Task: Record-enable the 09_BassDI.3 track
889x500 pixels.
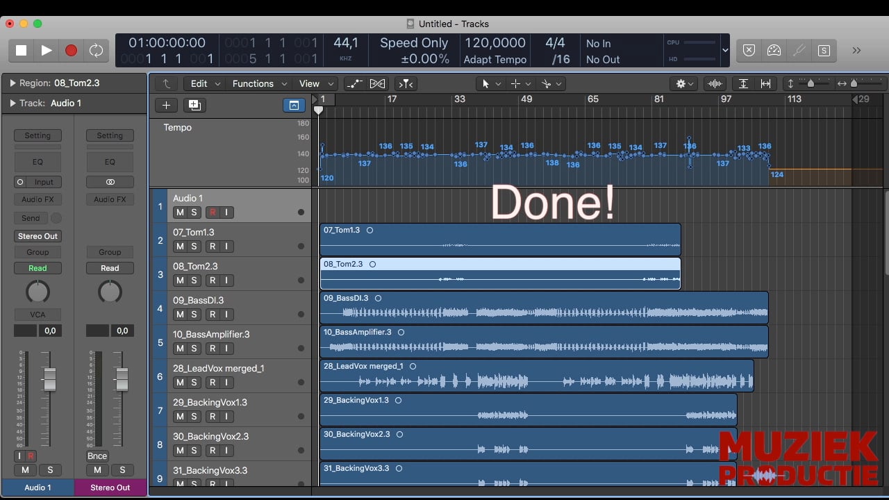Action: click(213, 315)
